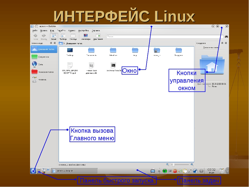Click the zoom-in magnifier in the status bar
Viewport: 249px width, 187px height.
click(x=192, y=165)
